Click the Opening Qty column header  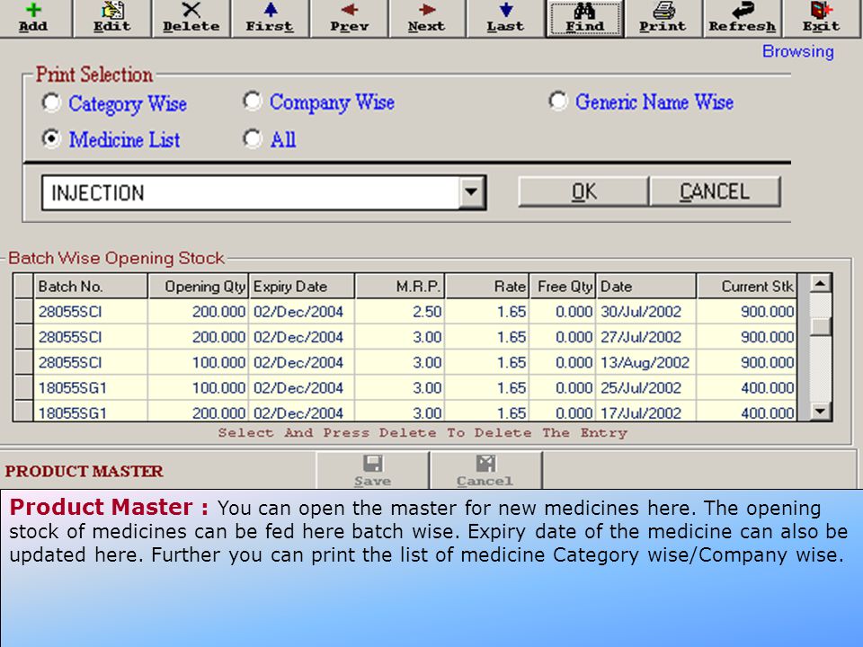pyautogui.click(x=198, y=287)
